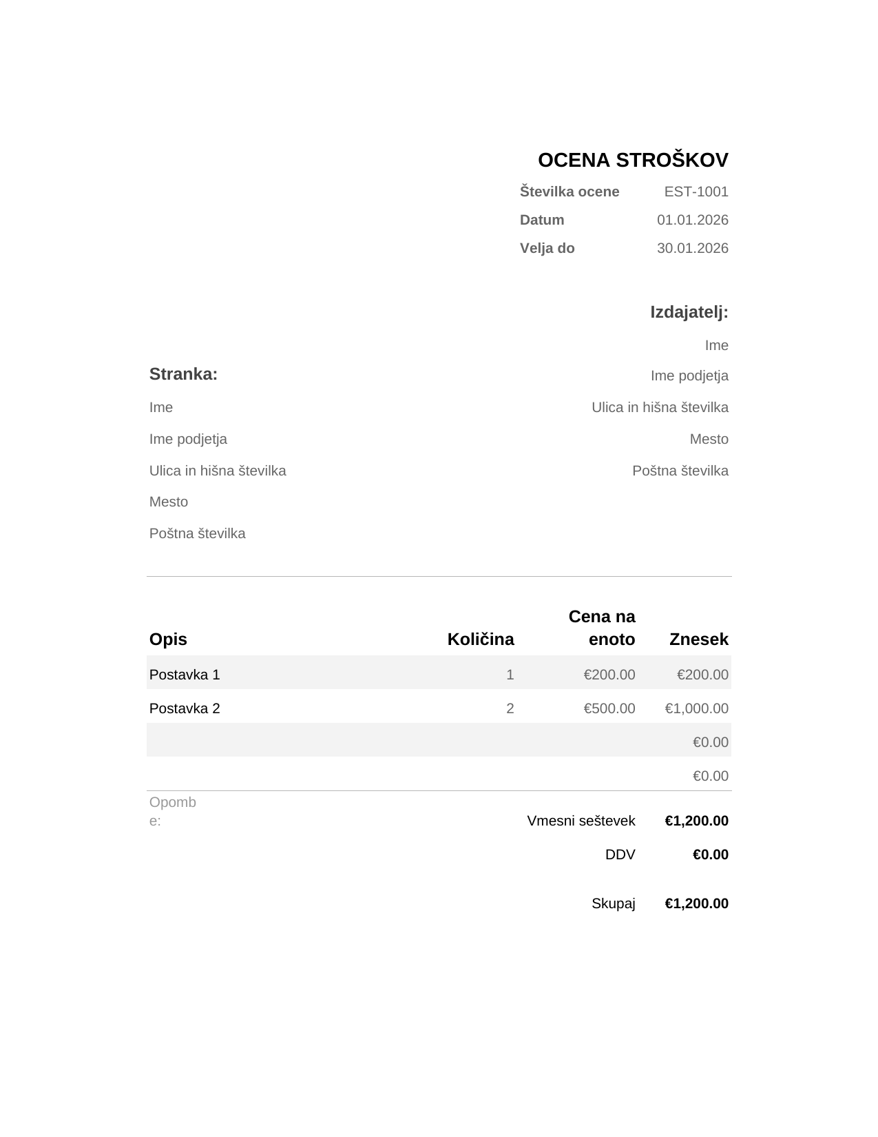Select the date 01.01.2026
The width and height of the screenshot is (878, 1137).
pyautogui.click(x=693, y=220)
